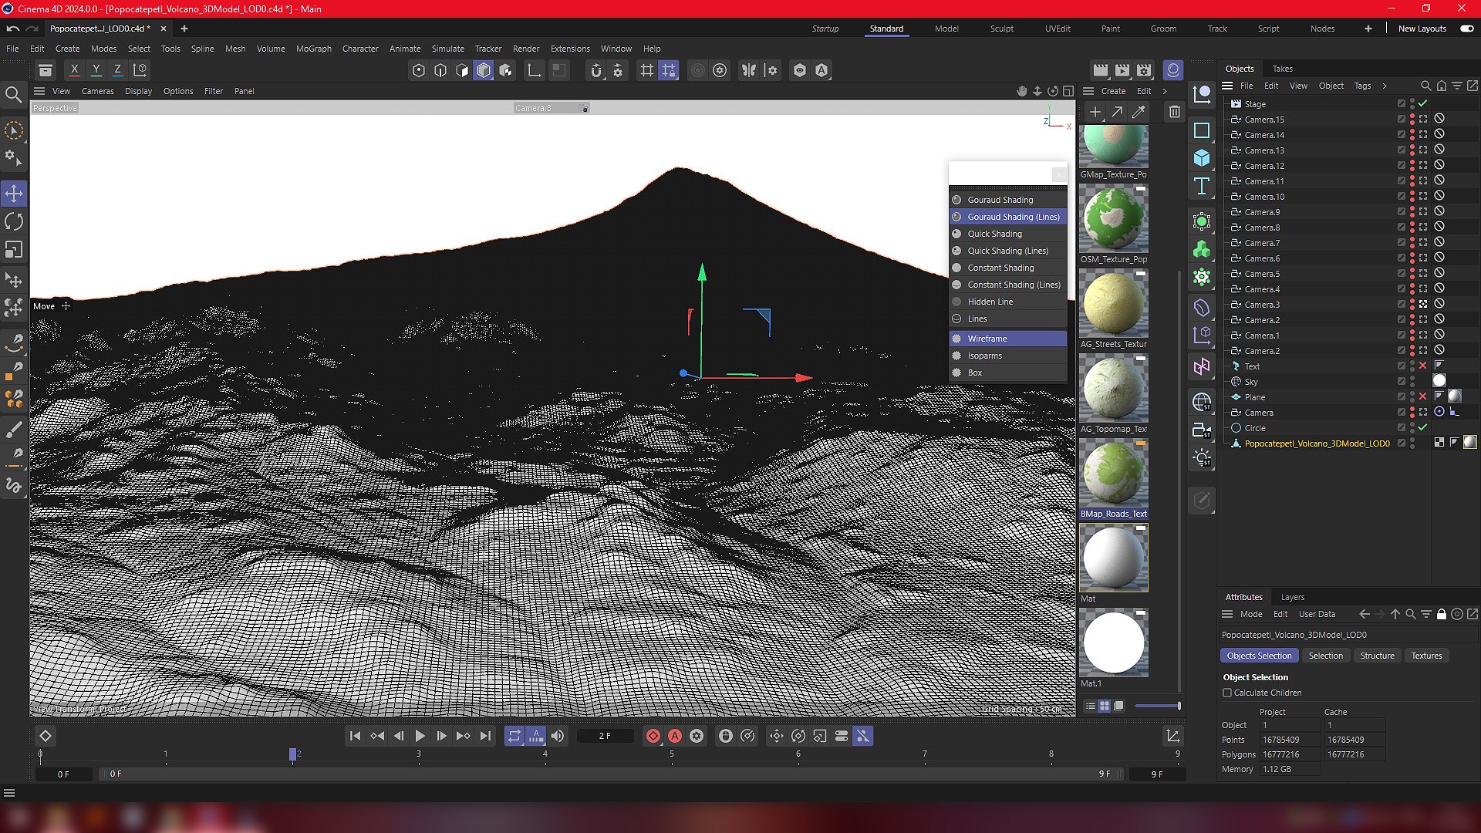Open the Textures attribute tab
Viewport: 1481px width, 833px height.
(1426, 656)
